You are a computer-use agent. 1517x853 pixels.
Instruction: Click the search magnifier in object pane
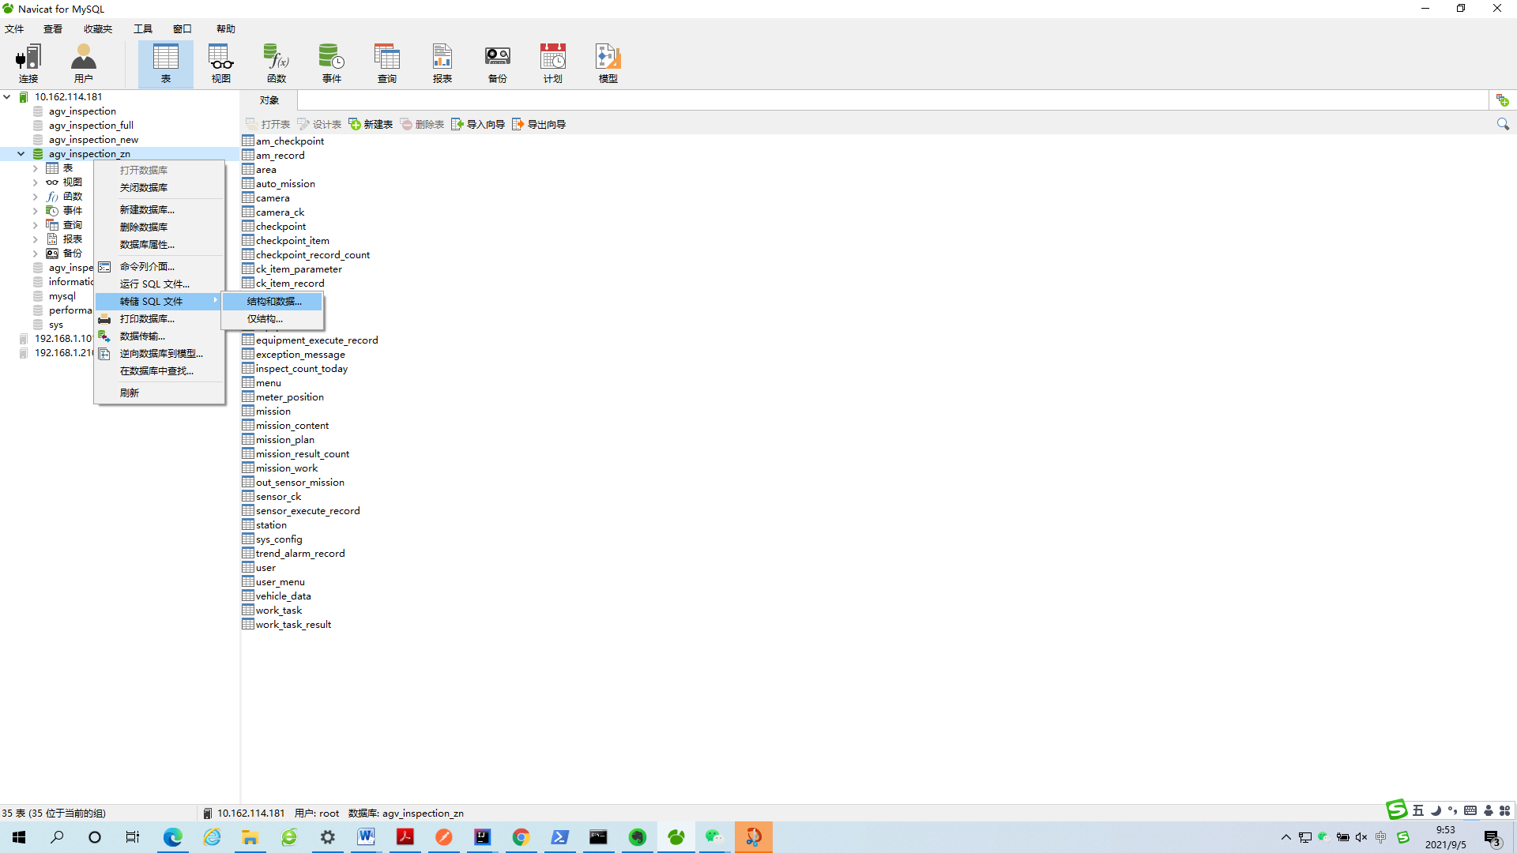click(1502, 124)
